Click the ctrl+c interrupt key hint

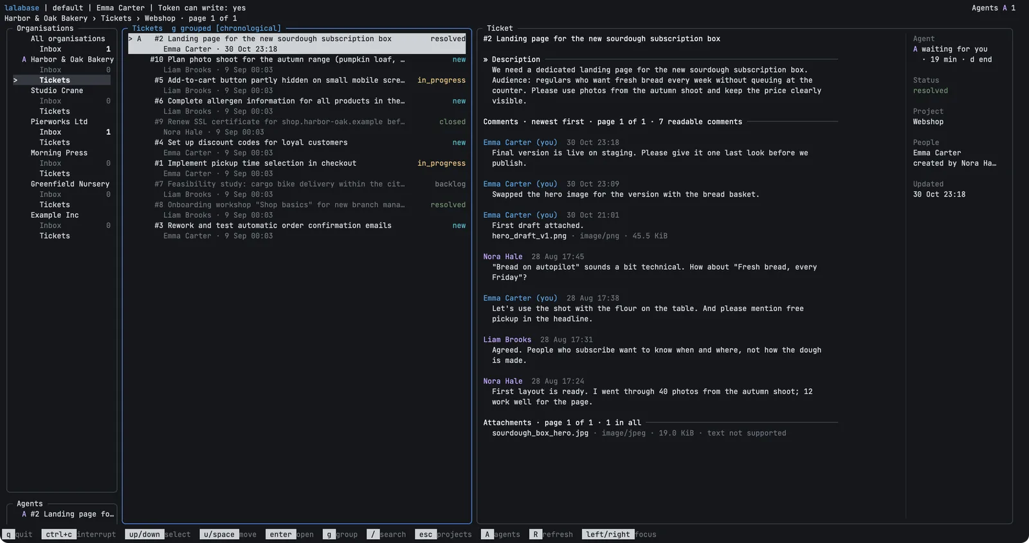click(x=79, y=534)
